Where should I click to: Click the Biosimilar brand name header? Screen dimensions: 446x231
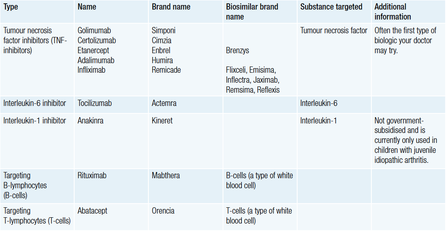[252, 12]
